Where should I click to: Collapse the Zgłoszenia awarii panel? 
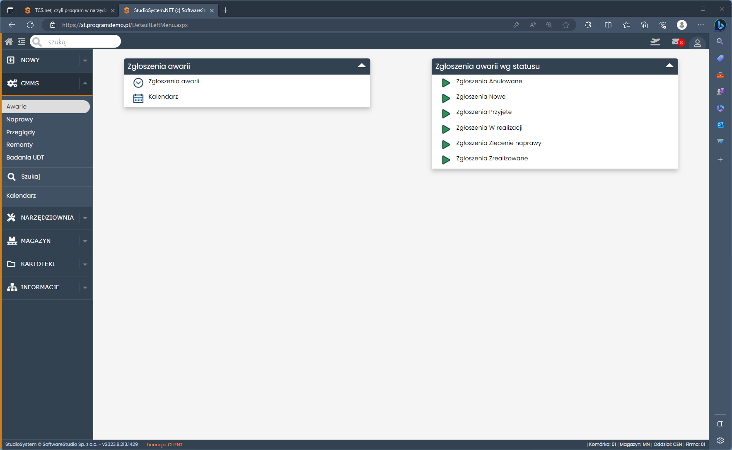(x=361, y=66)
